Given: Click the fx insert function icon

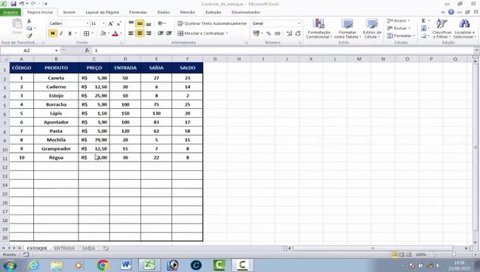Looking at the screenshot, I should pyautogui.click(x=87, y=50).
